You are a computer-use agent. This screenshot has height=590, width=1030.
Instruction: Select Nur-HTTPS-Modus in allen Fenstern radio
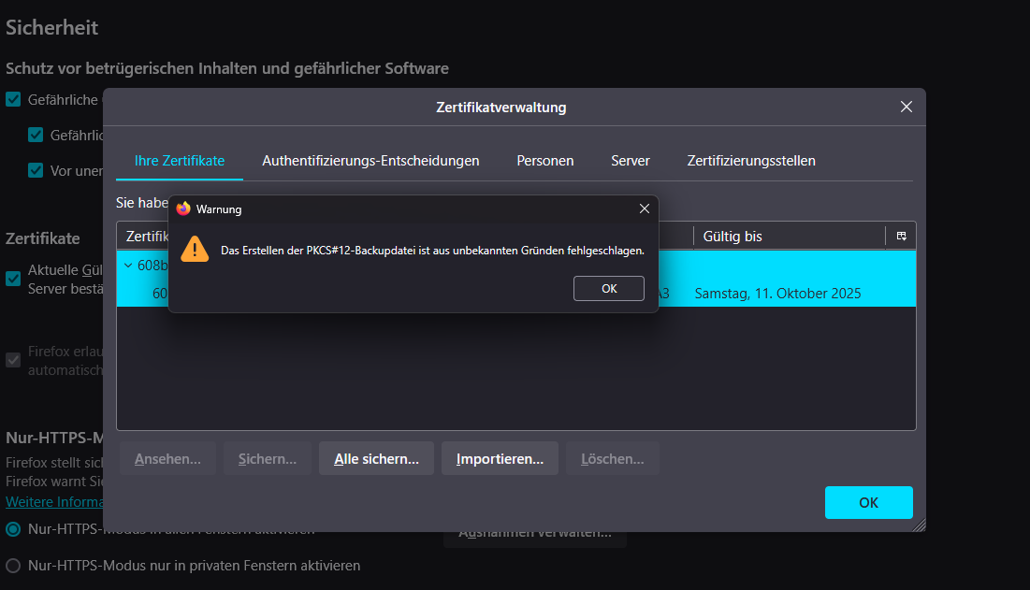pos(13,529)
